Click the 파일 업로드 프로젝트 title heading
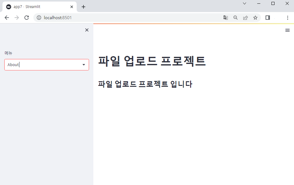The height and width of the screenshot is (185, 294). pos(152,61)
